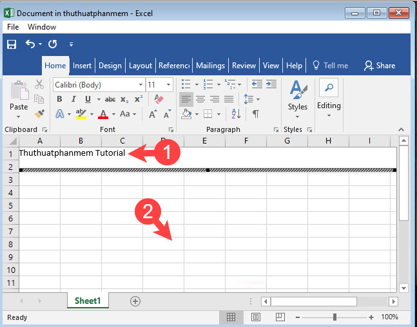Open Line and Paragraph Spacing menu
The width and height of the screenshot is (417, 327).
(x=251, y=99)
